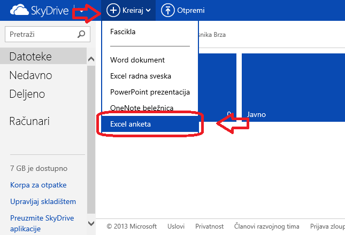Choose Word dokument from the menu
The image size is (345, 235).
point(137,60)
